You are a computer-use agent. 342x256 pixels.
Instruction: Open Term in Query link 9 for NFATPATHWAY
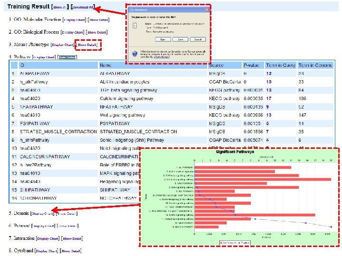tap(267, 107)
